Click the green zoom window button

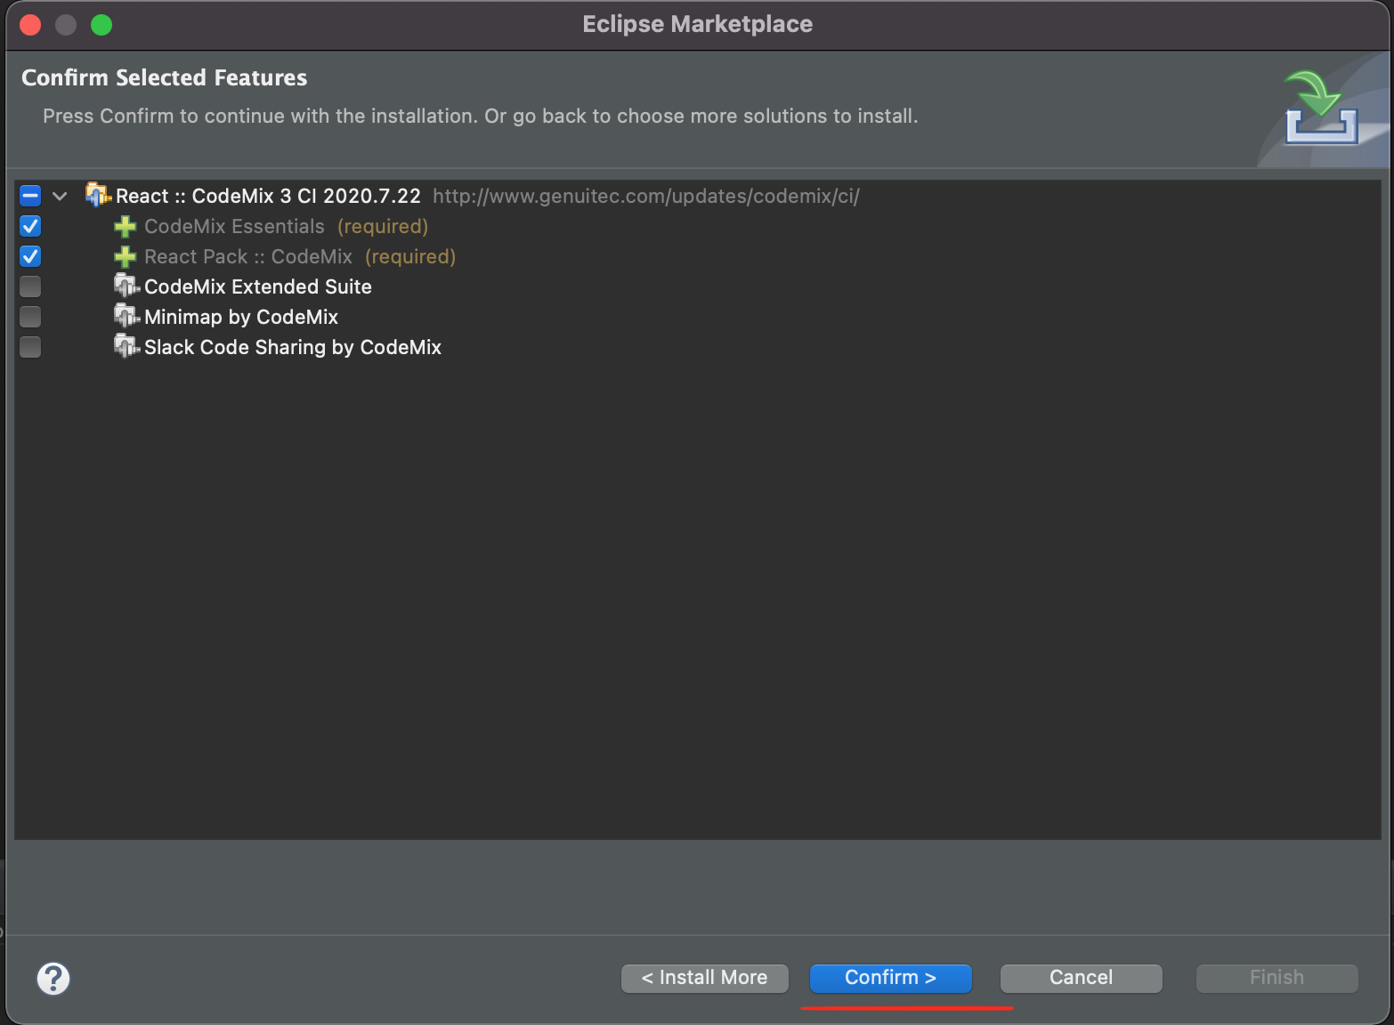click(101, 25)
